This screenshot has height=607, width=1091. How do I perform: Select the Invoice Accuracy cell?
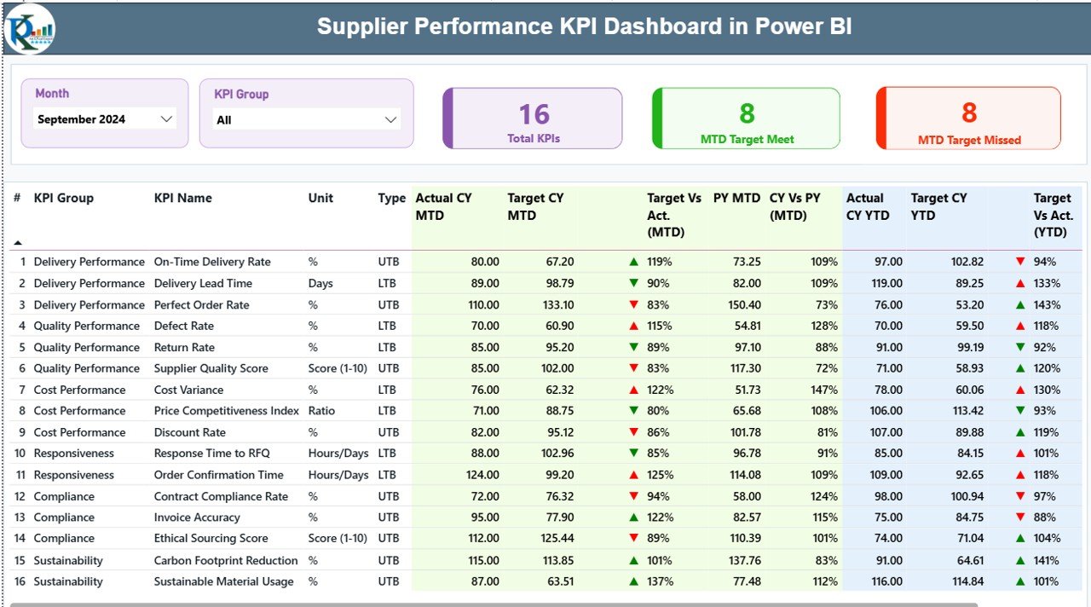[197, 517]
